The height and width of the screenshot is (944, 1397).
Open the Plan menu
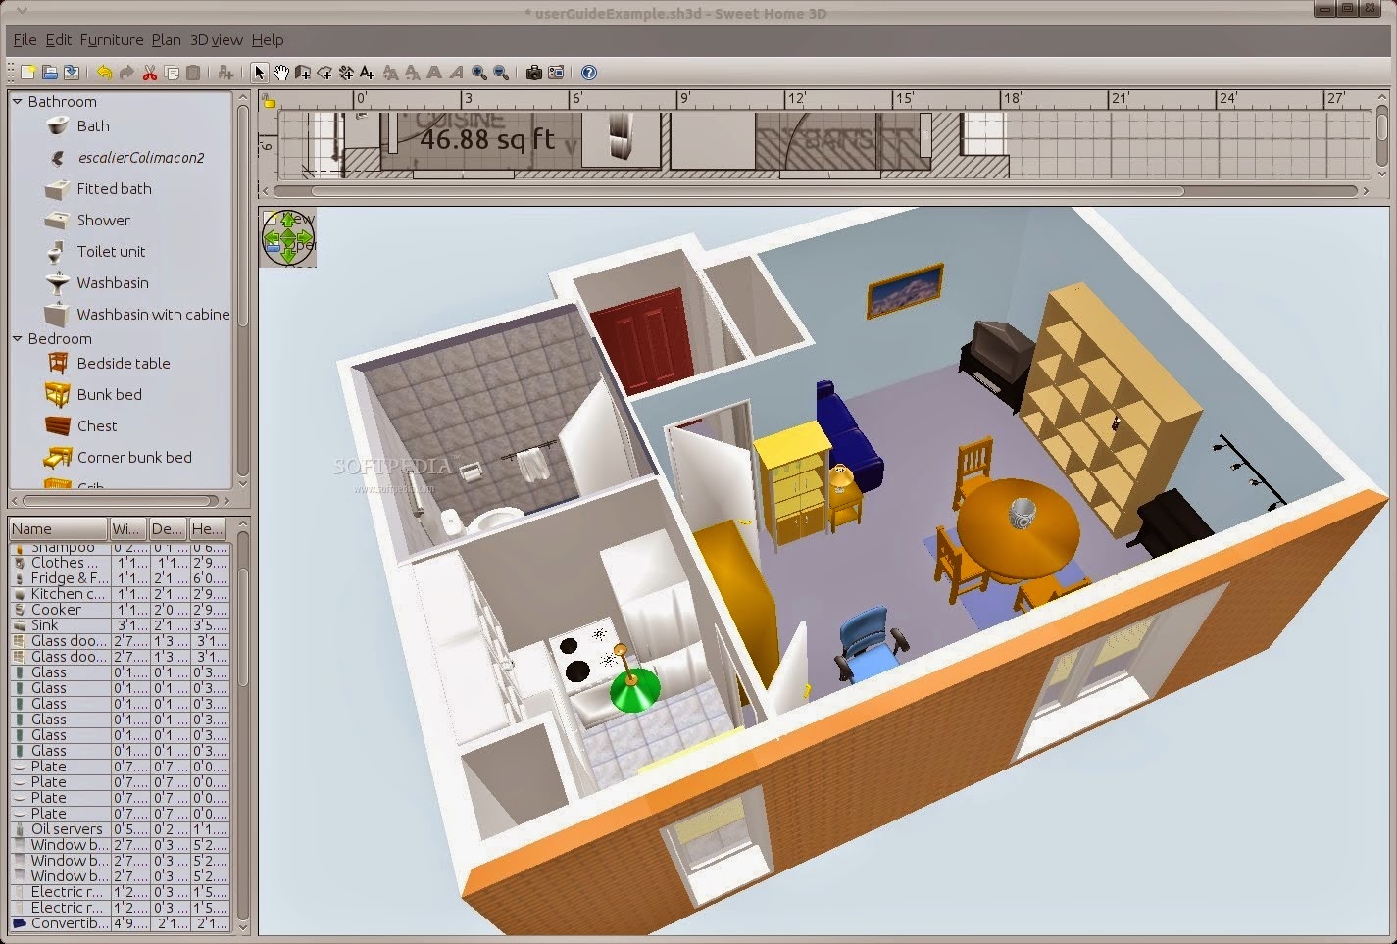[167, 40]
